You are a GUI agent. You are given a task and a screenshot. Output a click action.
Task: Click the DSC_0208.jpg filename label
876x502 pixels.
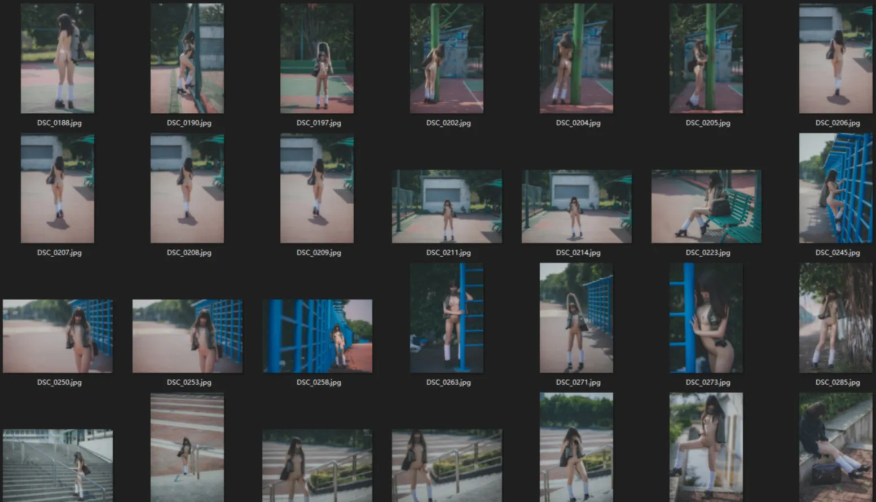189,253
